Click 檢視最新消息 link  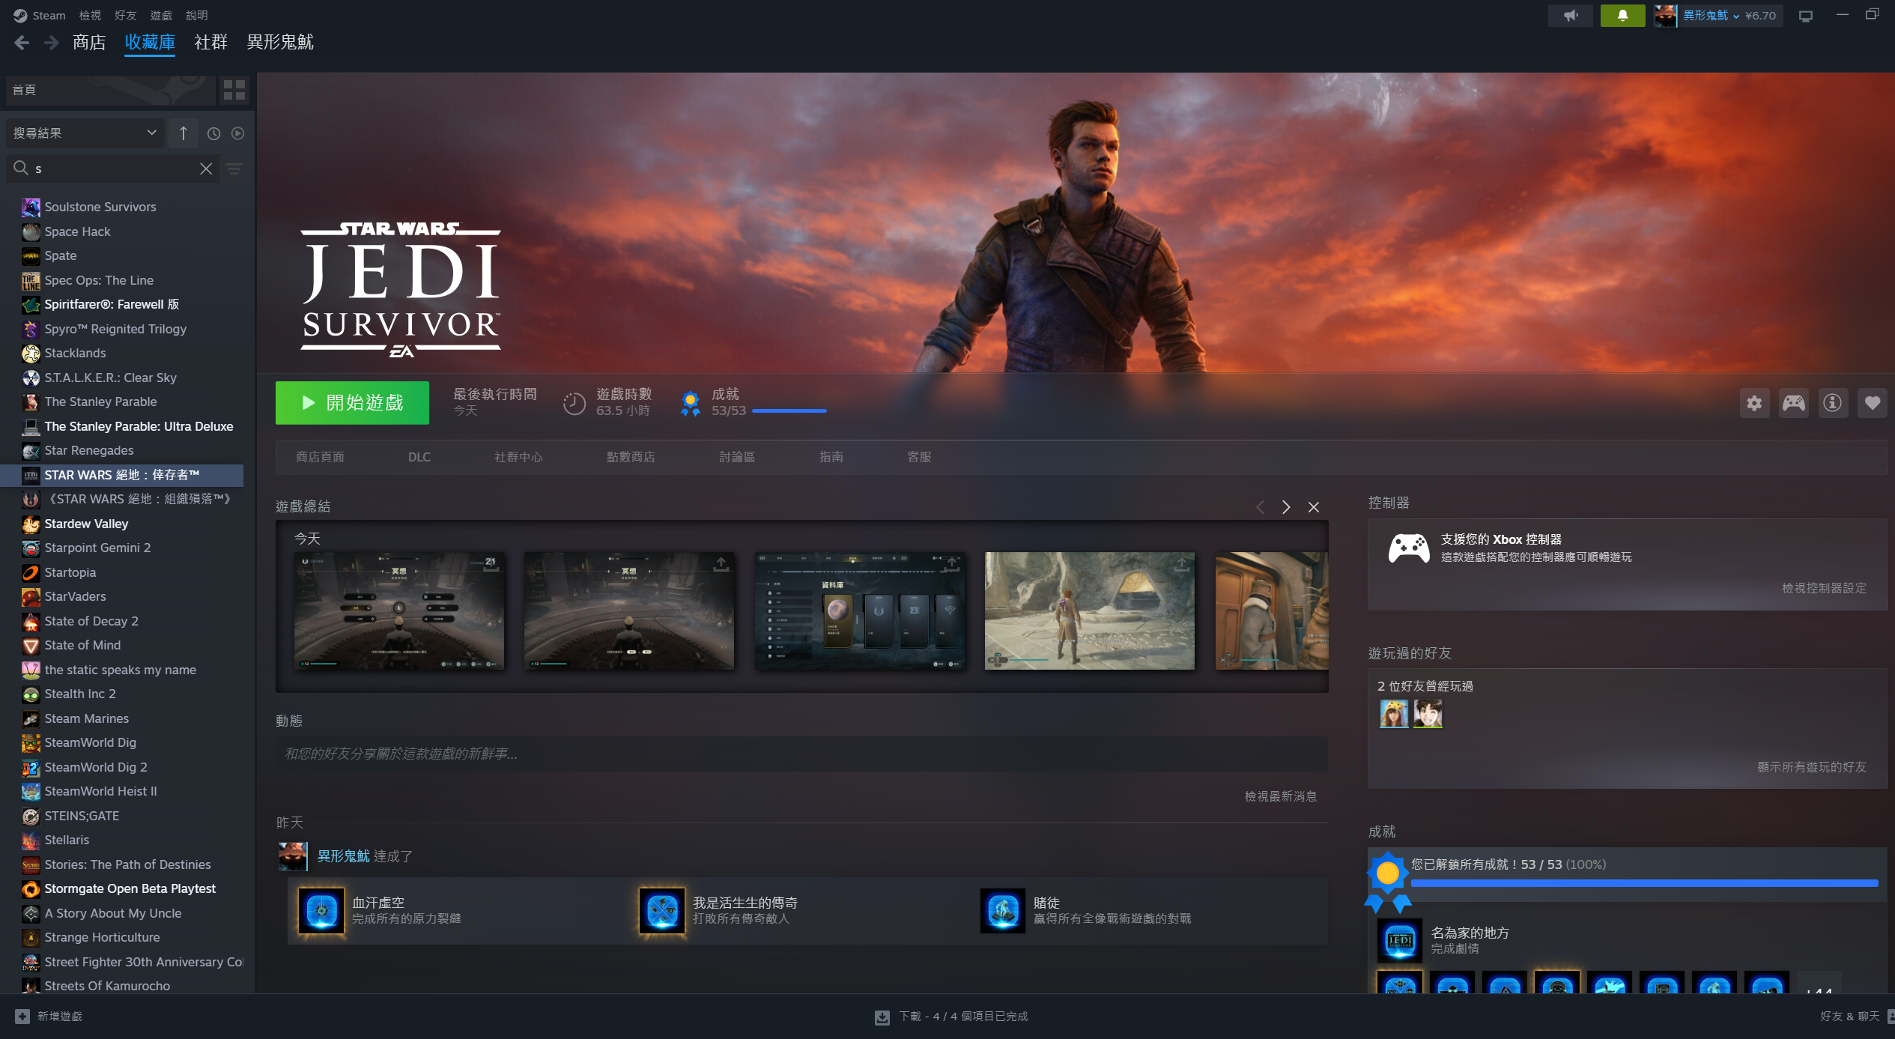pyautogui.click(x=1281, y=796)
